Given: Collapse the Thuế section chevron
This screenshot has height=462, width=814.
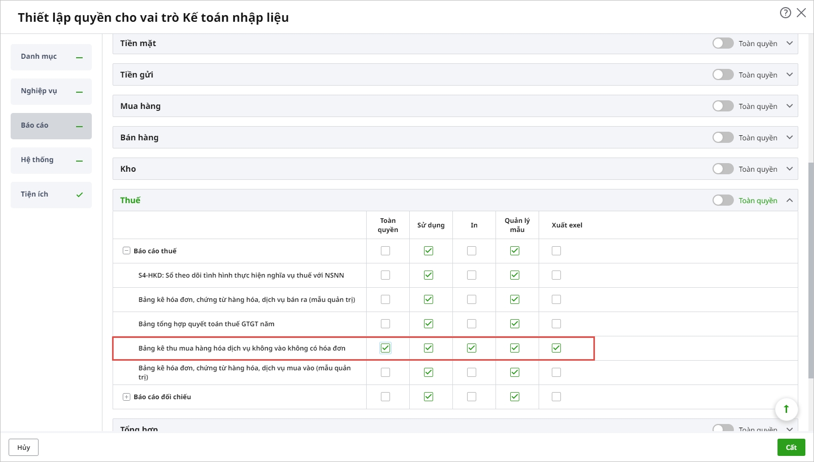Looking at the screenshot, I should (790, 201).
